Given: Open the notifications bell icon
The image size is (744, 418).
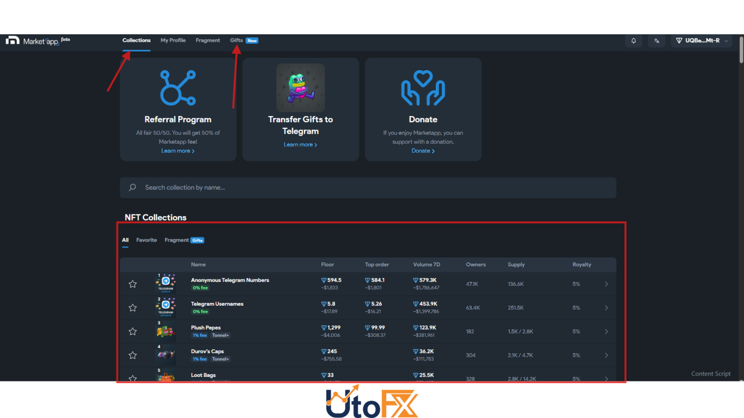Looking at the screenshot, I should [633, 41].
